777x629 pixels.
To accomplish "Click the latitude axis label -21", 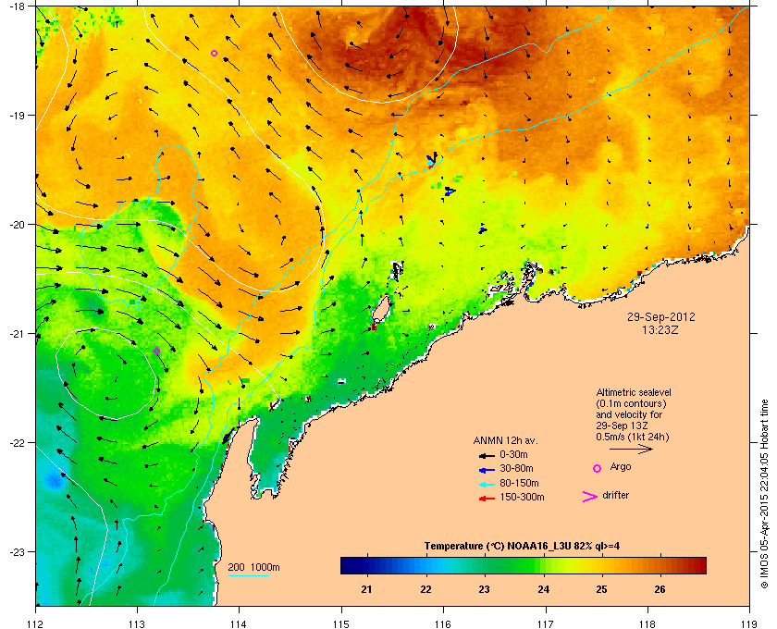I will (x=17, y=333).
